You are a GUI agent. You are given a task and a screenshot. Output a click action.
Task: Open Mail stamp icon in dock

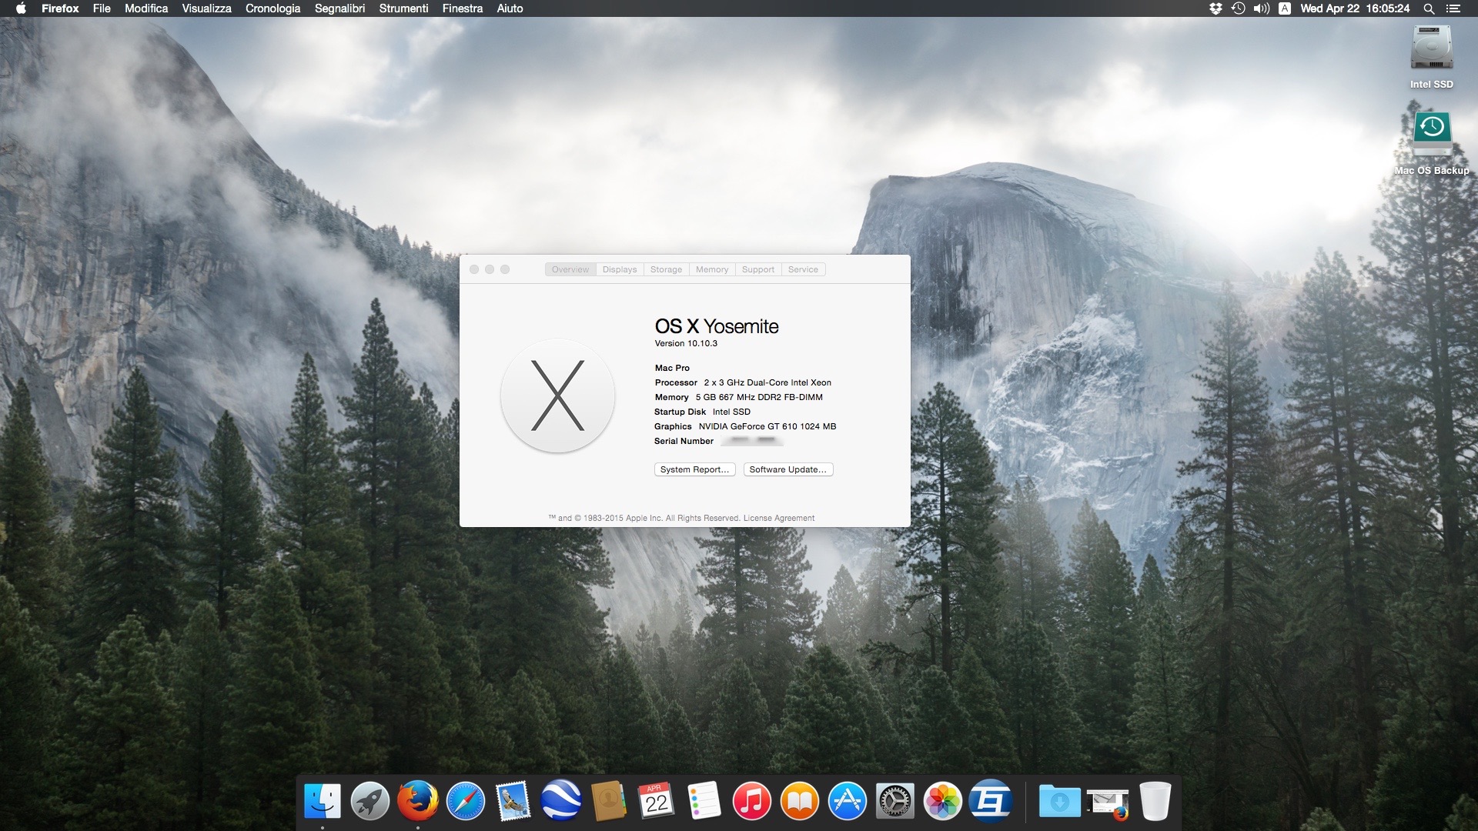[513, 802]
